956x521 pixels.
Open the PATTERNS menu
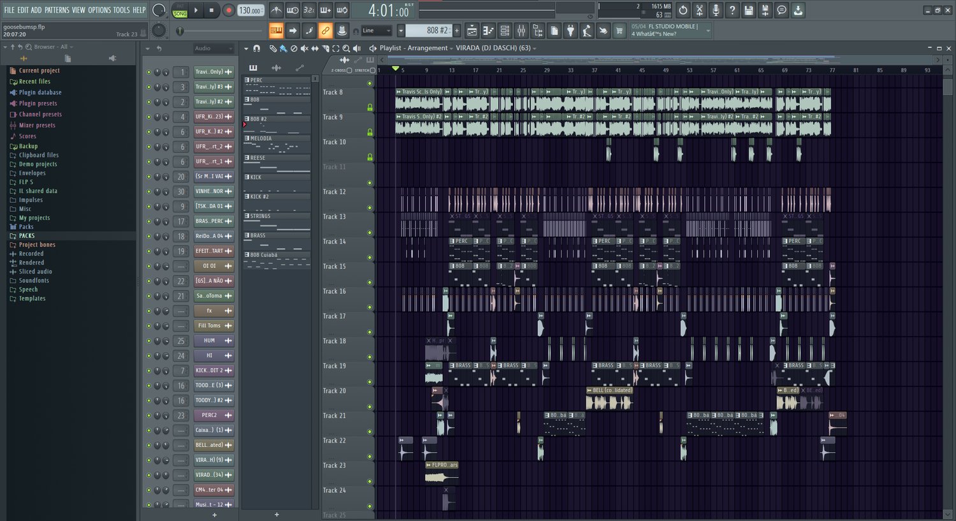pyautogui.click(x=57, y=10)
